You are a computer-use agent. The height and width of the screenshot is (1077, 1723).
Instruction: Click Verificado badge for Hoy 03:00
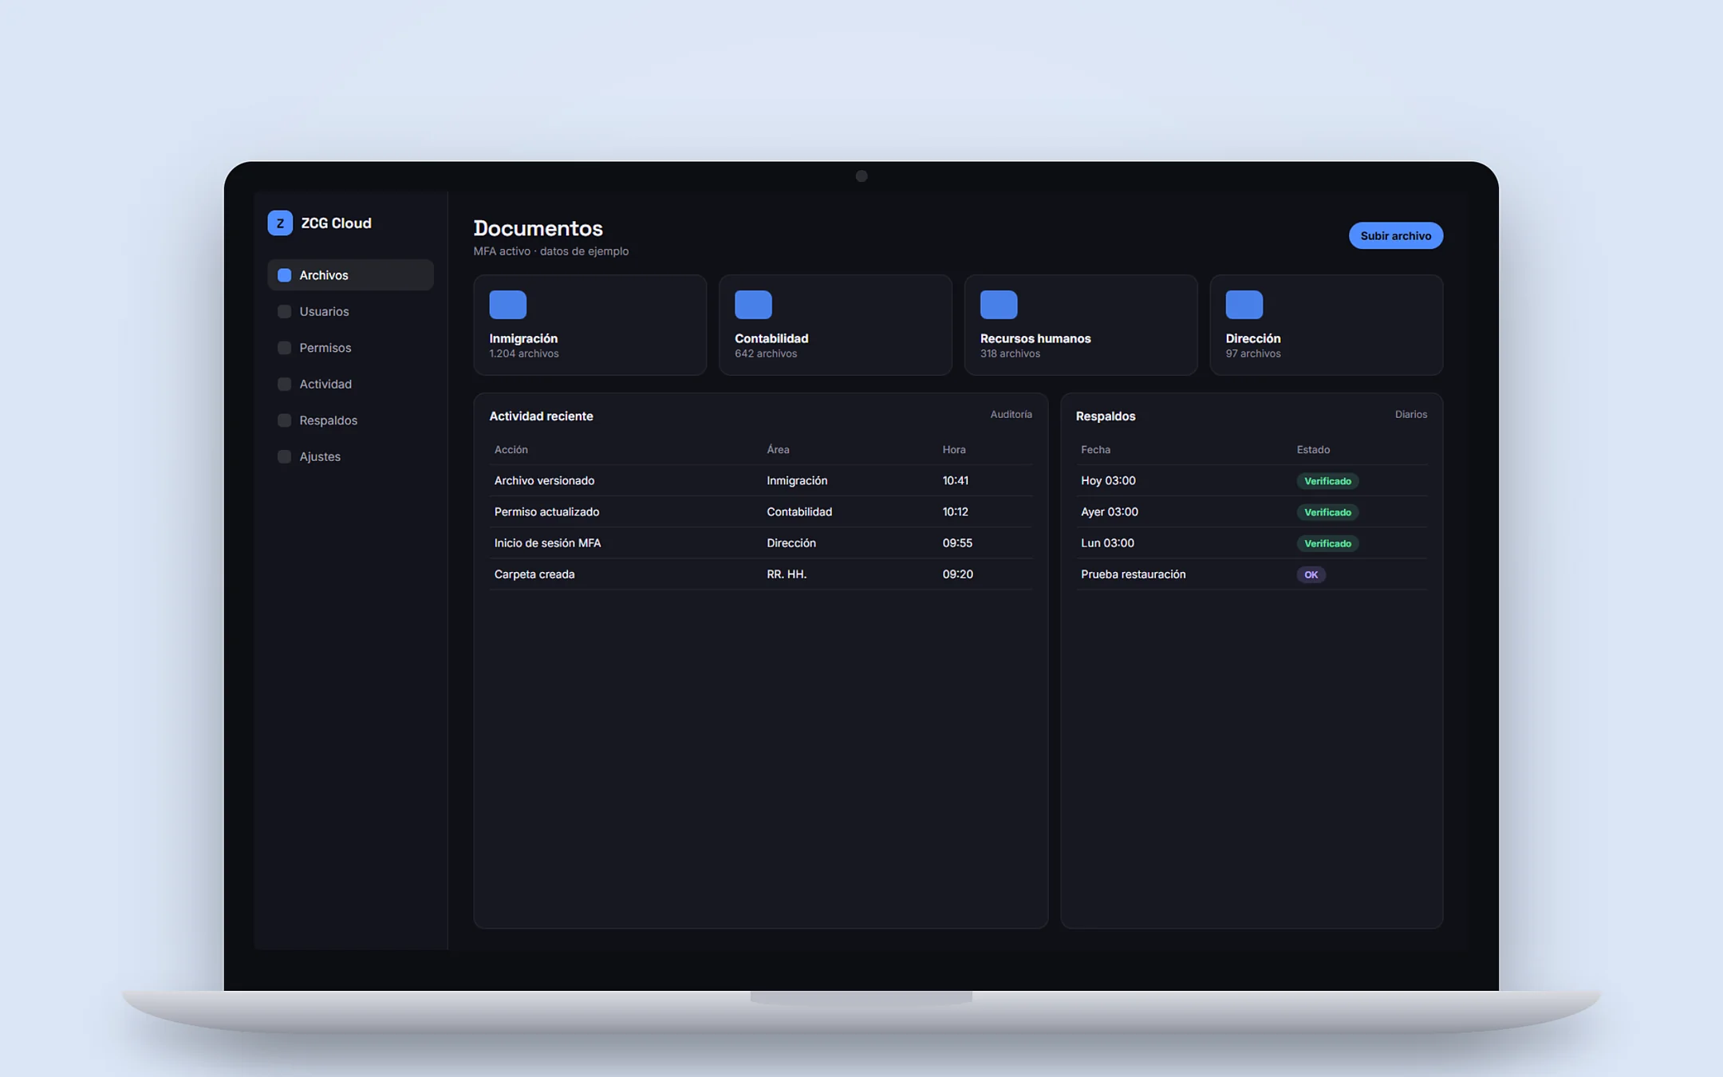pyautogui.click(x=1327, y=480)
